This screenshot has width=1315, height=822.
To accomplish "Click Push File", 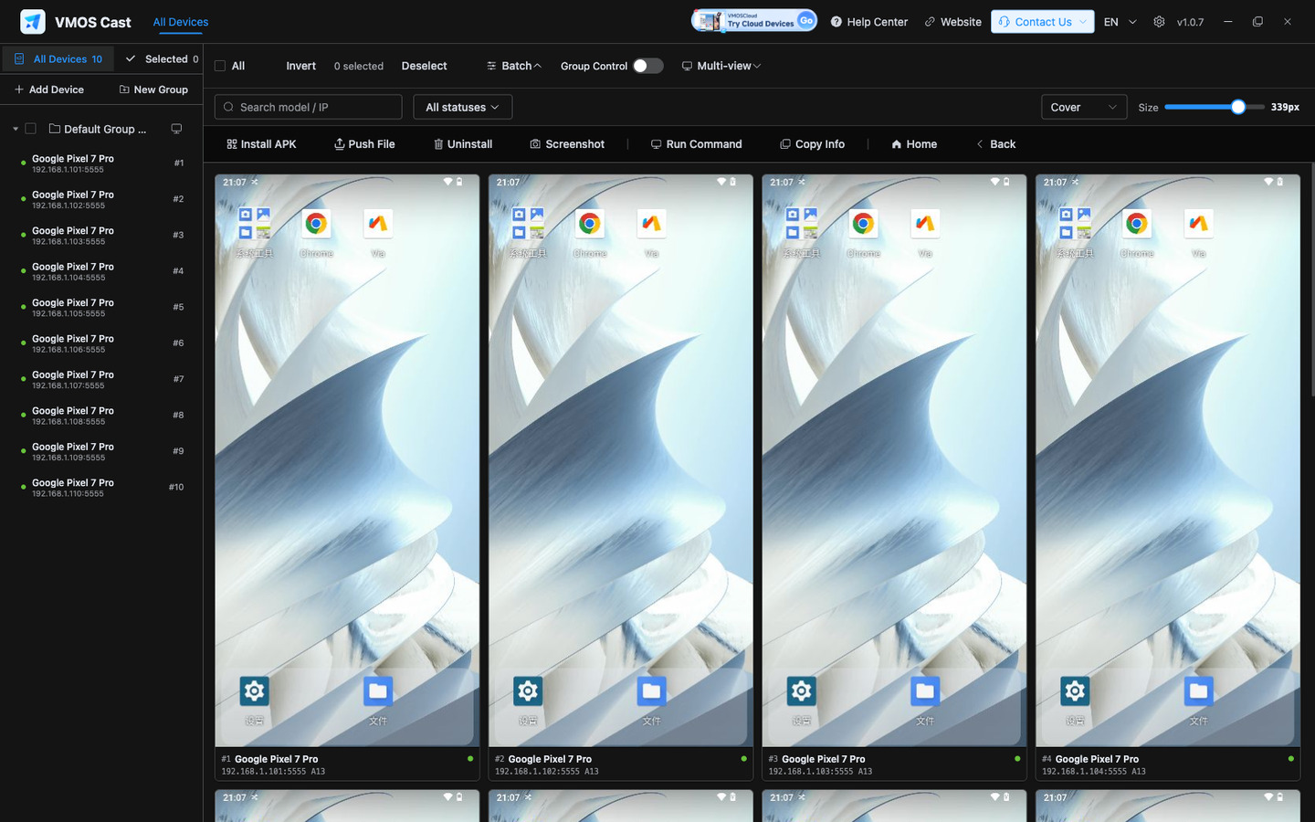I will tap(364, 144).
